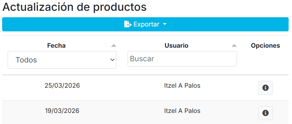
Task: Select the 25/03/2026 date cell
Action: [x=62, y=86]
